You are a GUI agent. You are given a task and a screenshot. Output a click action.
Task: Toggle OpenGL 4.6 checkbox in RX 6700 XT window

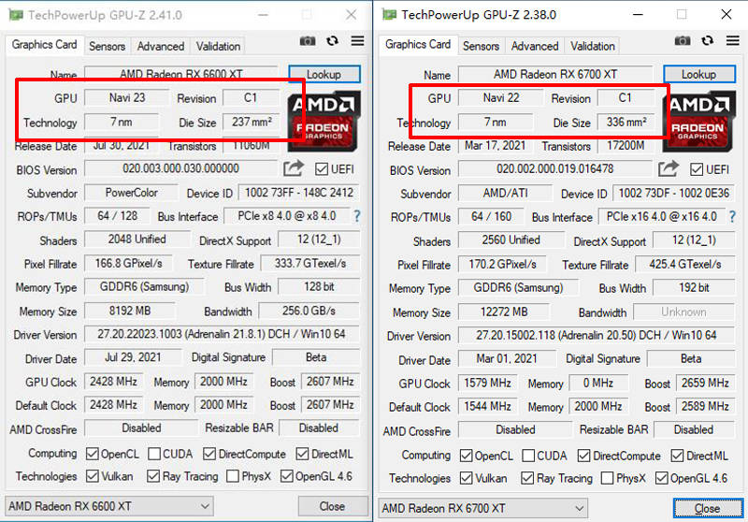coord(662,478)
